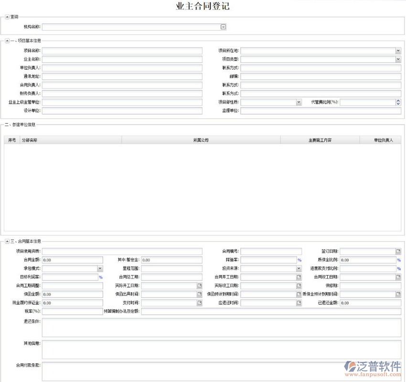Open the 项目类型 dropdown
The height and width of the screenshot is (382, 406).
tap(398, 59)
